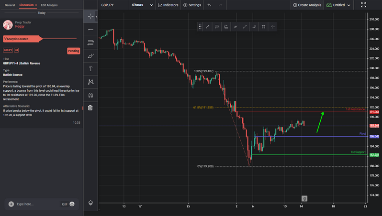Image resolution: width=382 pixels, height=216 pixels.
Task: Open the Indicators menu
Action: click(x=169, y=5)
